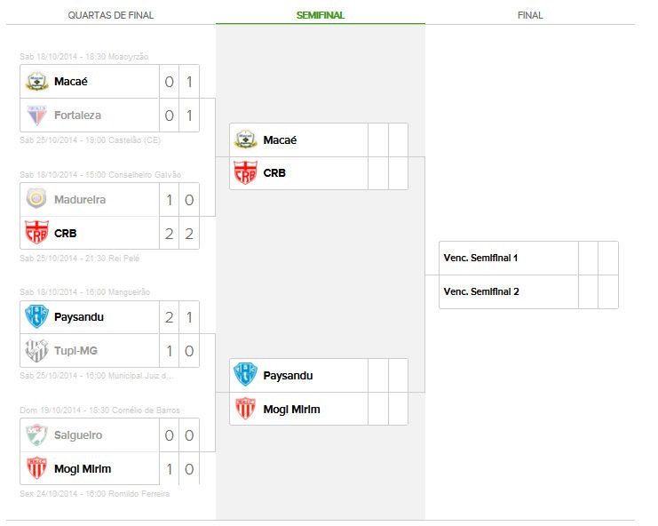Viewport: 658px width, 526px height.
Task: Open the Final tab
Action: [x=530, y=15]
